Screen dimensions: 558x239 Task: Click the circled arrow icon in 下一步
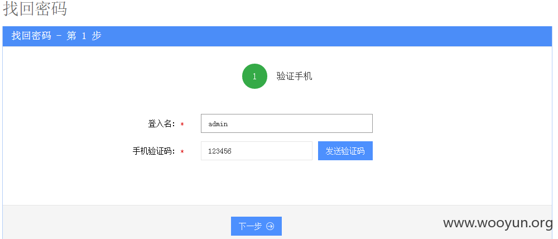[270, 226]
